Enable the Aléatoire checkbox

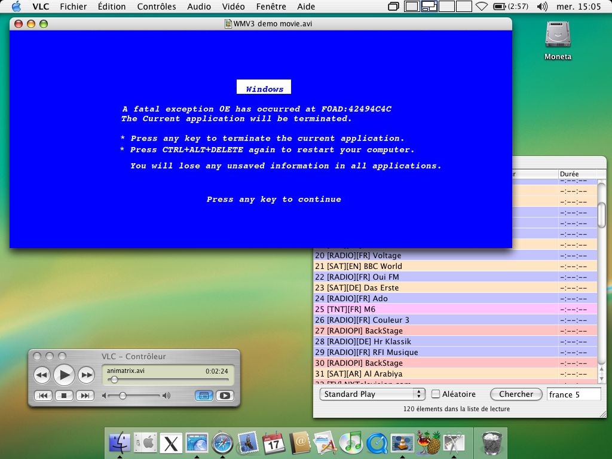click(436, 394)
